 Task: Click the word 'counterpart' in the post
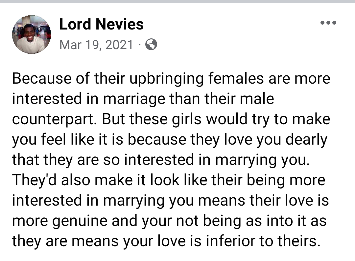53,120
